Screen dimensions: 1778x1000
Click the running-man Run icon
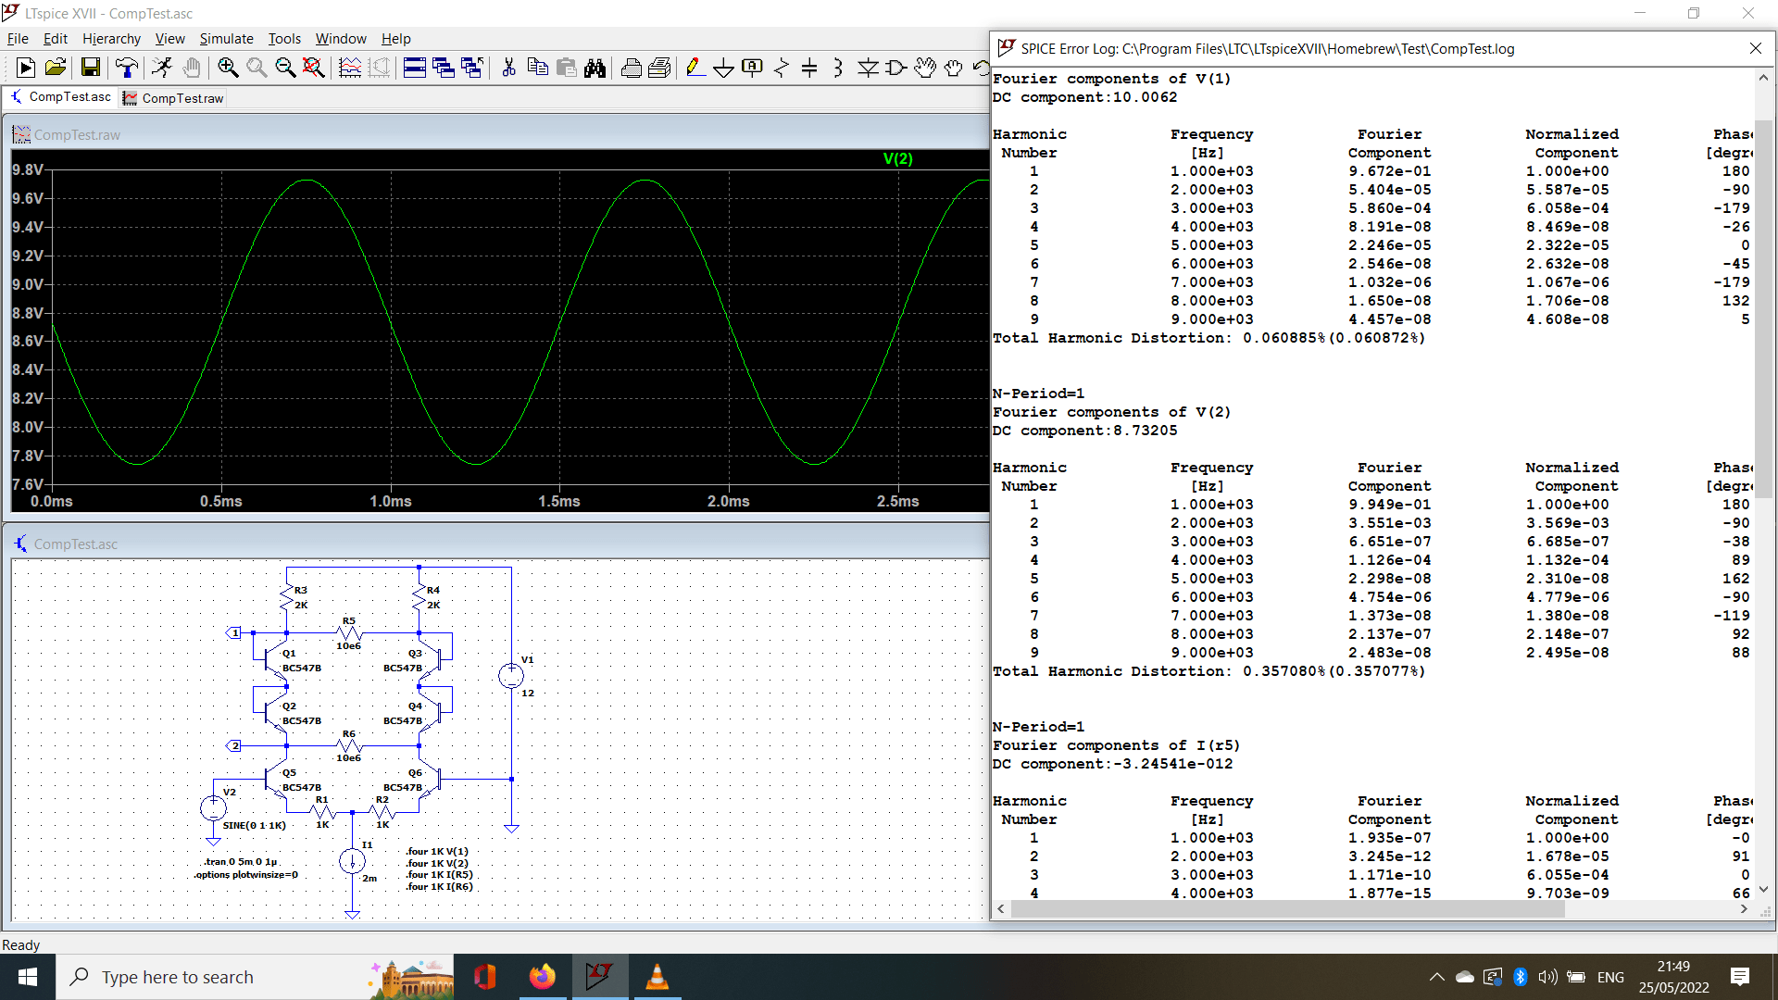tap(162, 68)
